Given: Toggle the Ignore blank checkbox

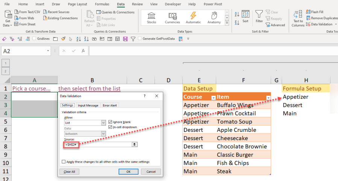Looking at the screenshot, I should click(x=110, y=122).
